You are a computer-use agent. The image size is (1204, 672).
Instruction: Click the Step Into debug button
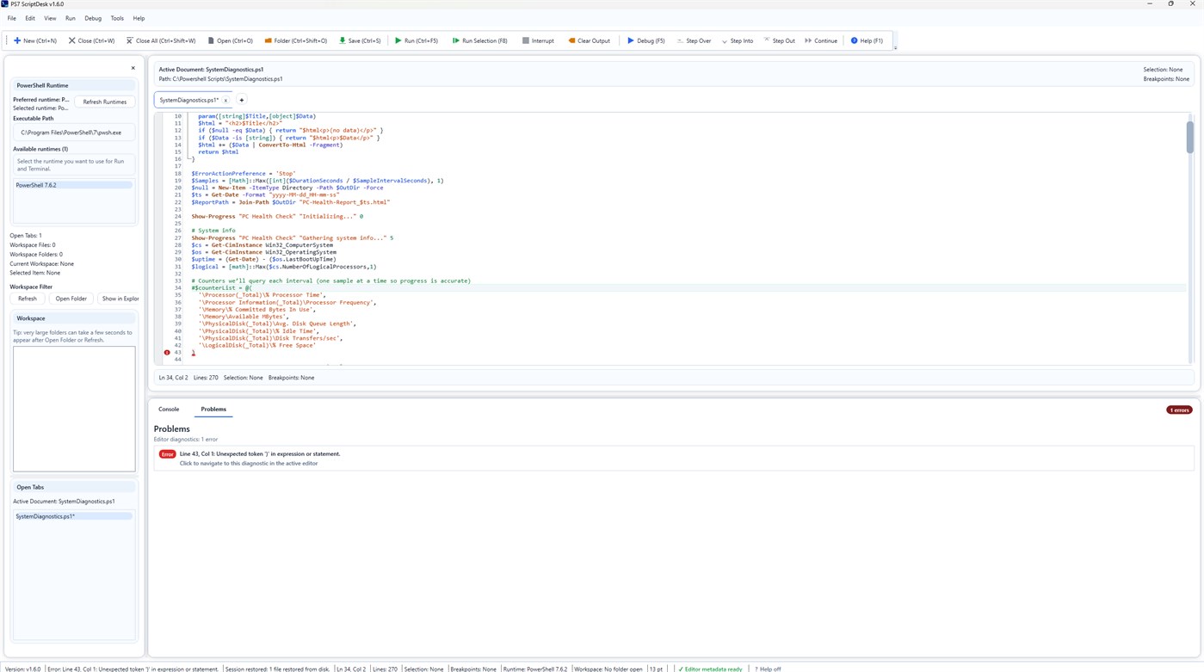click(738, 40)
